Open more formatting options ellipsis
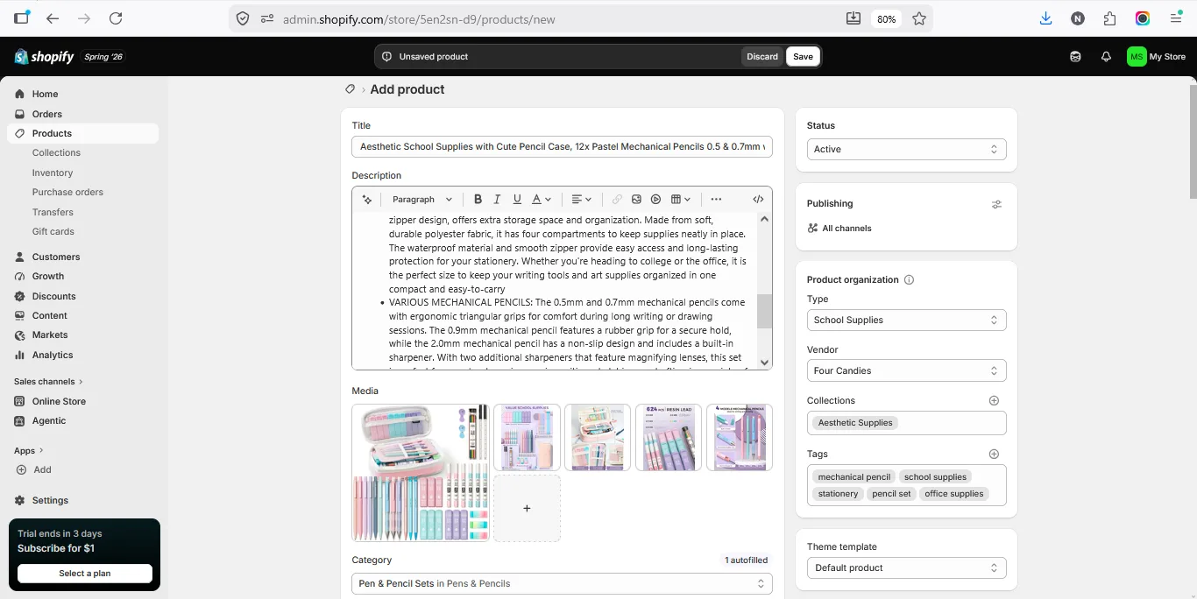This screenshot has width=1197, height=599. (716, 200)
